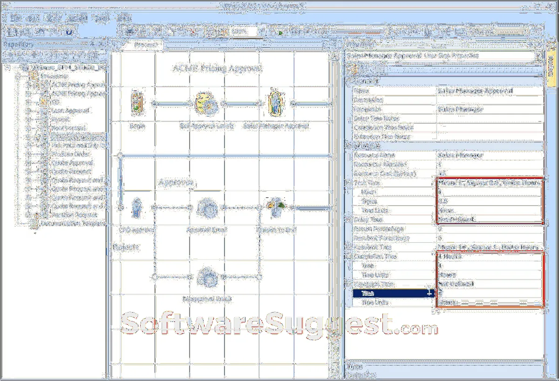Viewport: 559px width, 381px height.
Task: Select Quote Approval in repository tree
Action: click(72, 163)
